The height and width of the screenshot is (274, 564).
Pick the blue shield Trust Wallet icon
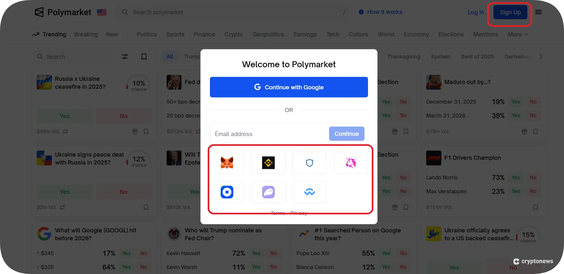310,163
